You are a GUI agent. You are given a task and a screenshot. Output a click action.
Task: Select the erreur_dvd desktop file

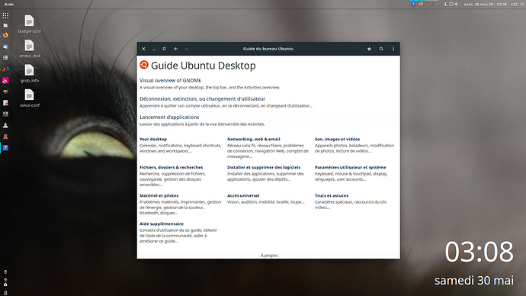tap(29, 49)
